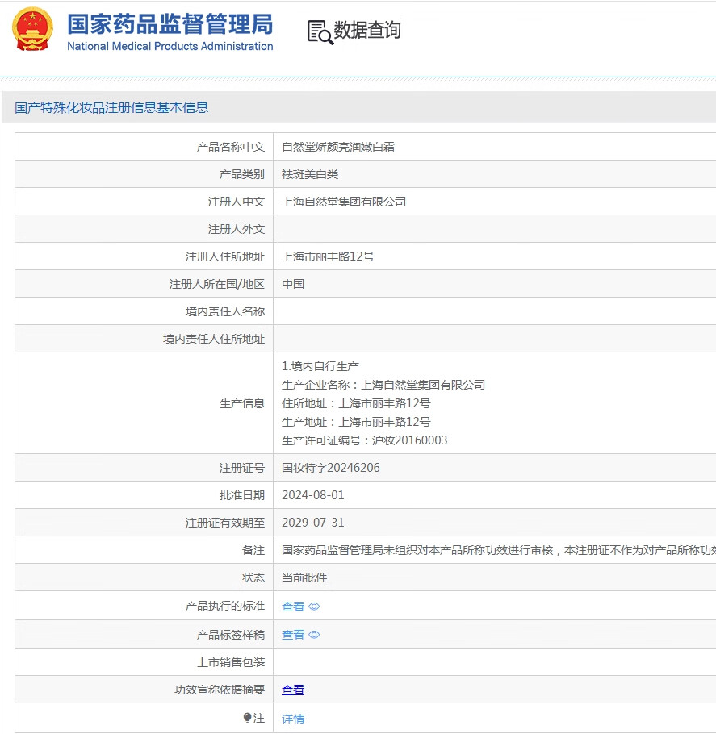Click the 状态 label

pyautogui.click(x=253, y=578)
